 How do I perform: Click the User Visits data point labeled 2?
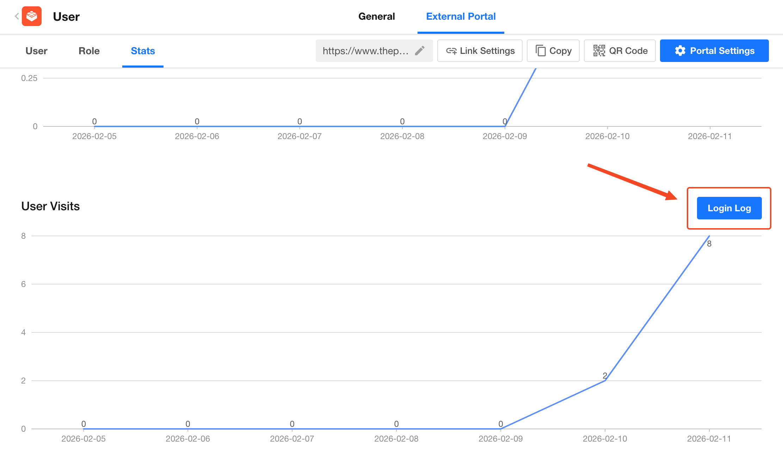coord(605,380)
